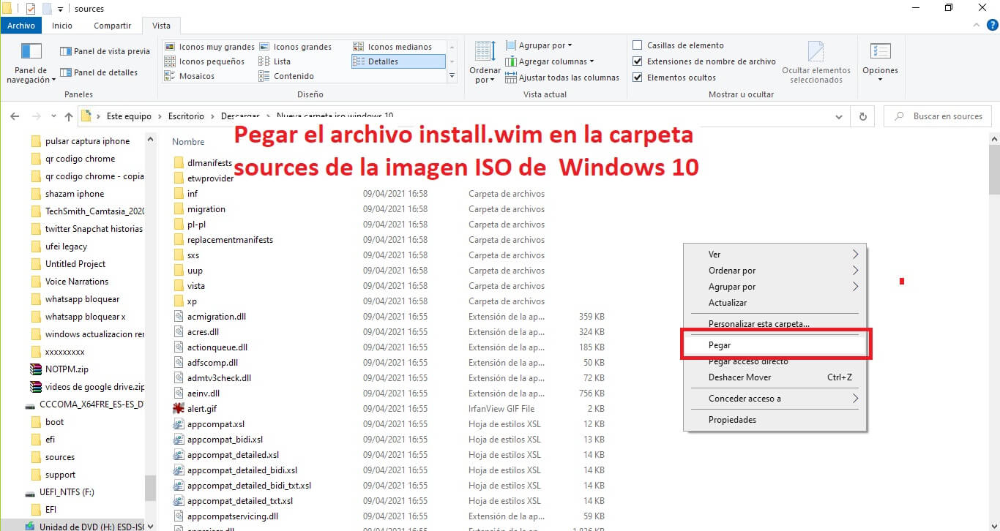Select Detalles layout
Viewport: 1000px width, 531px height.
coord(398,61)
